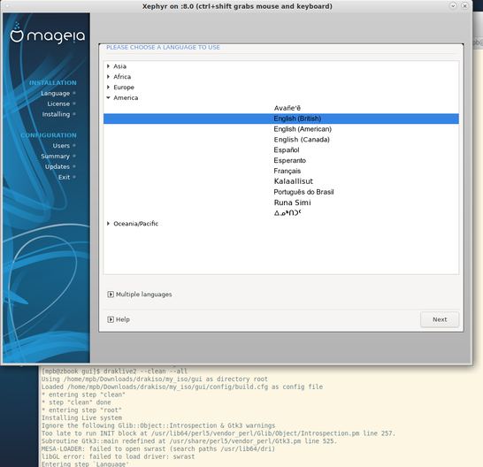Expand the Europe language group

108,88
